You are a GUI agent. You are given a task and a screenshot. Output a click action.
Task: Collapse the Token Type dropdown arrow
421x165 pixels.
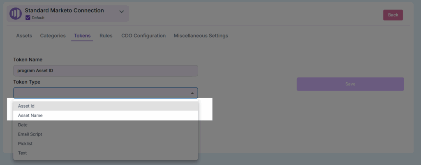click(192, 93)
